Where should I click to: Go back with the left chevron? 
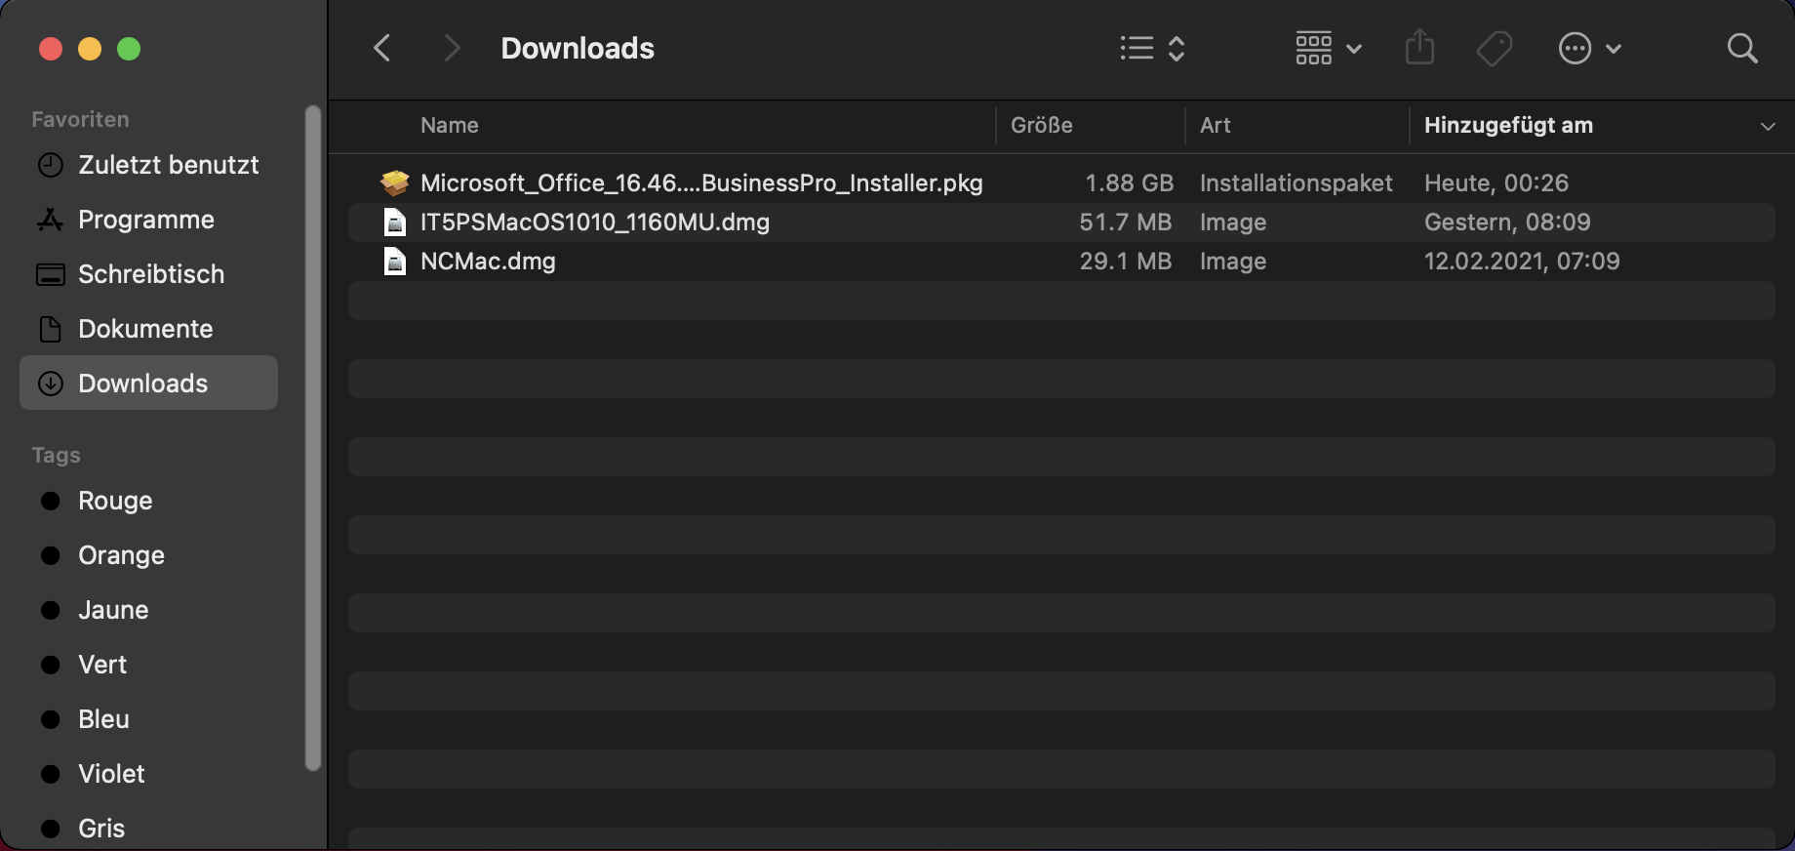382,48
